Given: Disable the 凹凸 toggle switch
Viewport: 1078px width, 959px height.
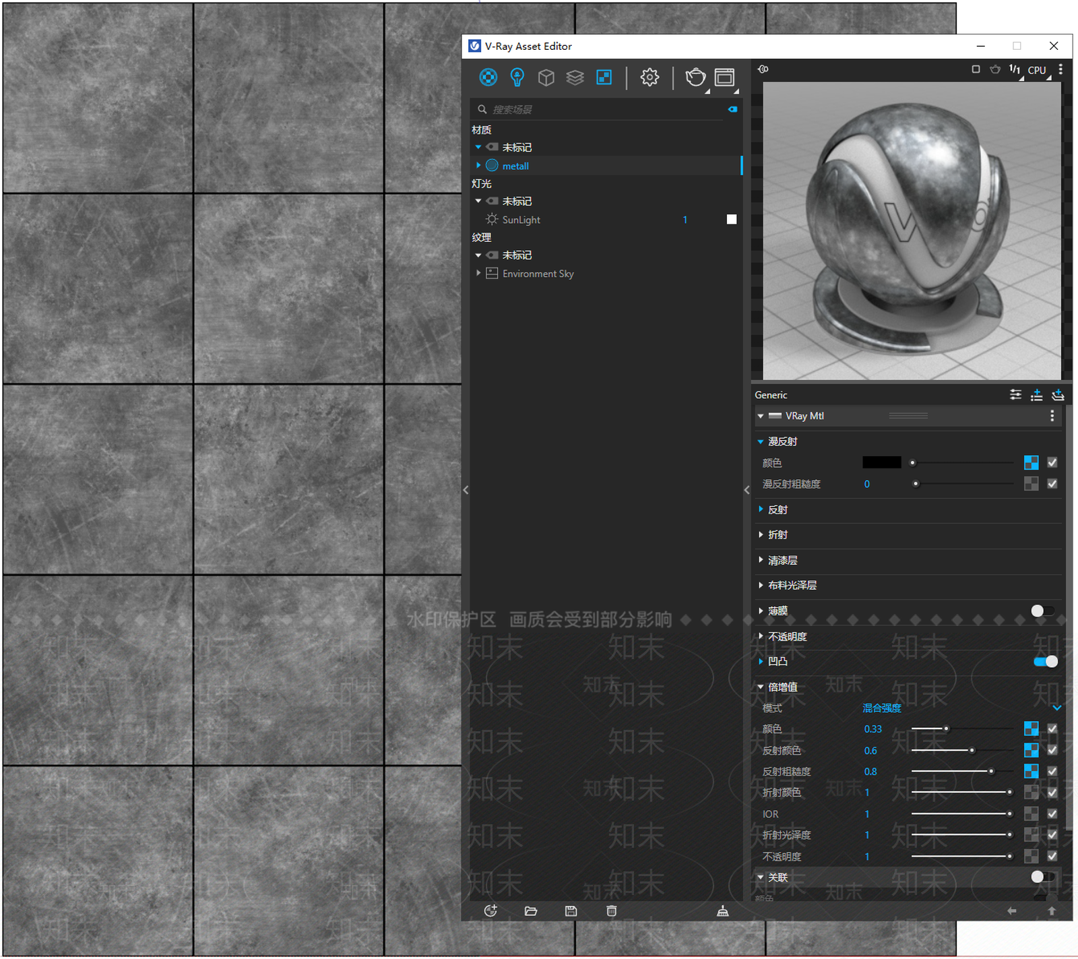Looking at the screenshot, I should (x=1046, y=662).
